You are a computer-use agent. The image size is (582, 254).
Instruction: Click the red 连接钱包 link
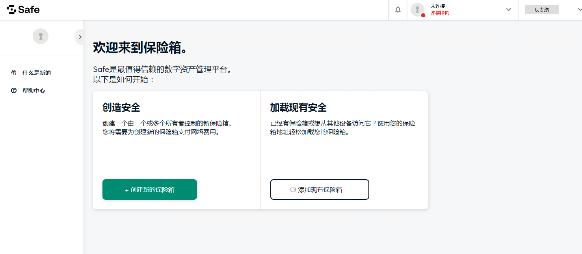coord(439,13)
